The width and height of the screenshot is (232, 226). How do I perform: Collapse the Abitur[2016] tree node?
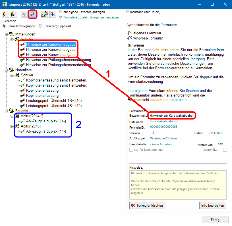coord(12,126)
